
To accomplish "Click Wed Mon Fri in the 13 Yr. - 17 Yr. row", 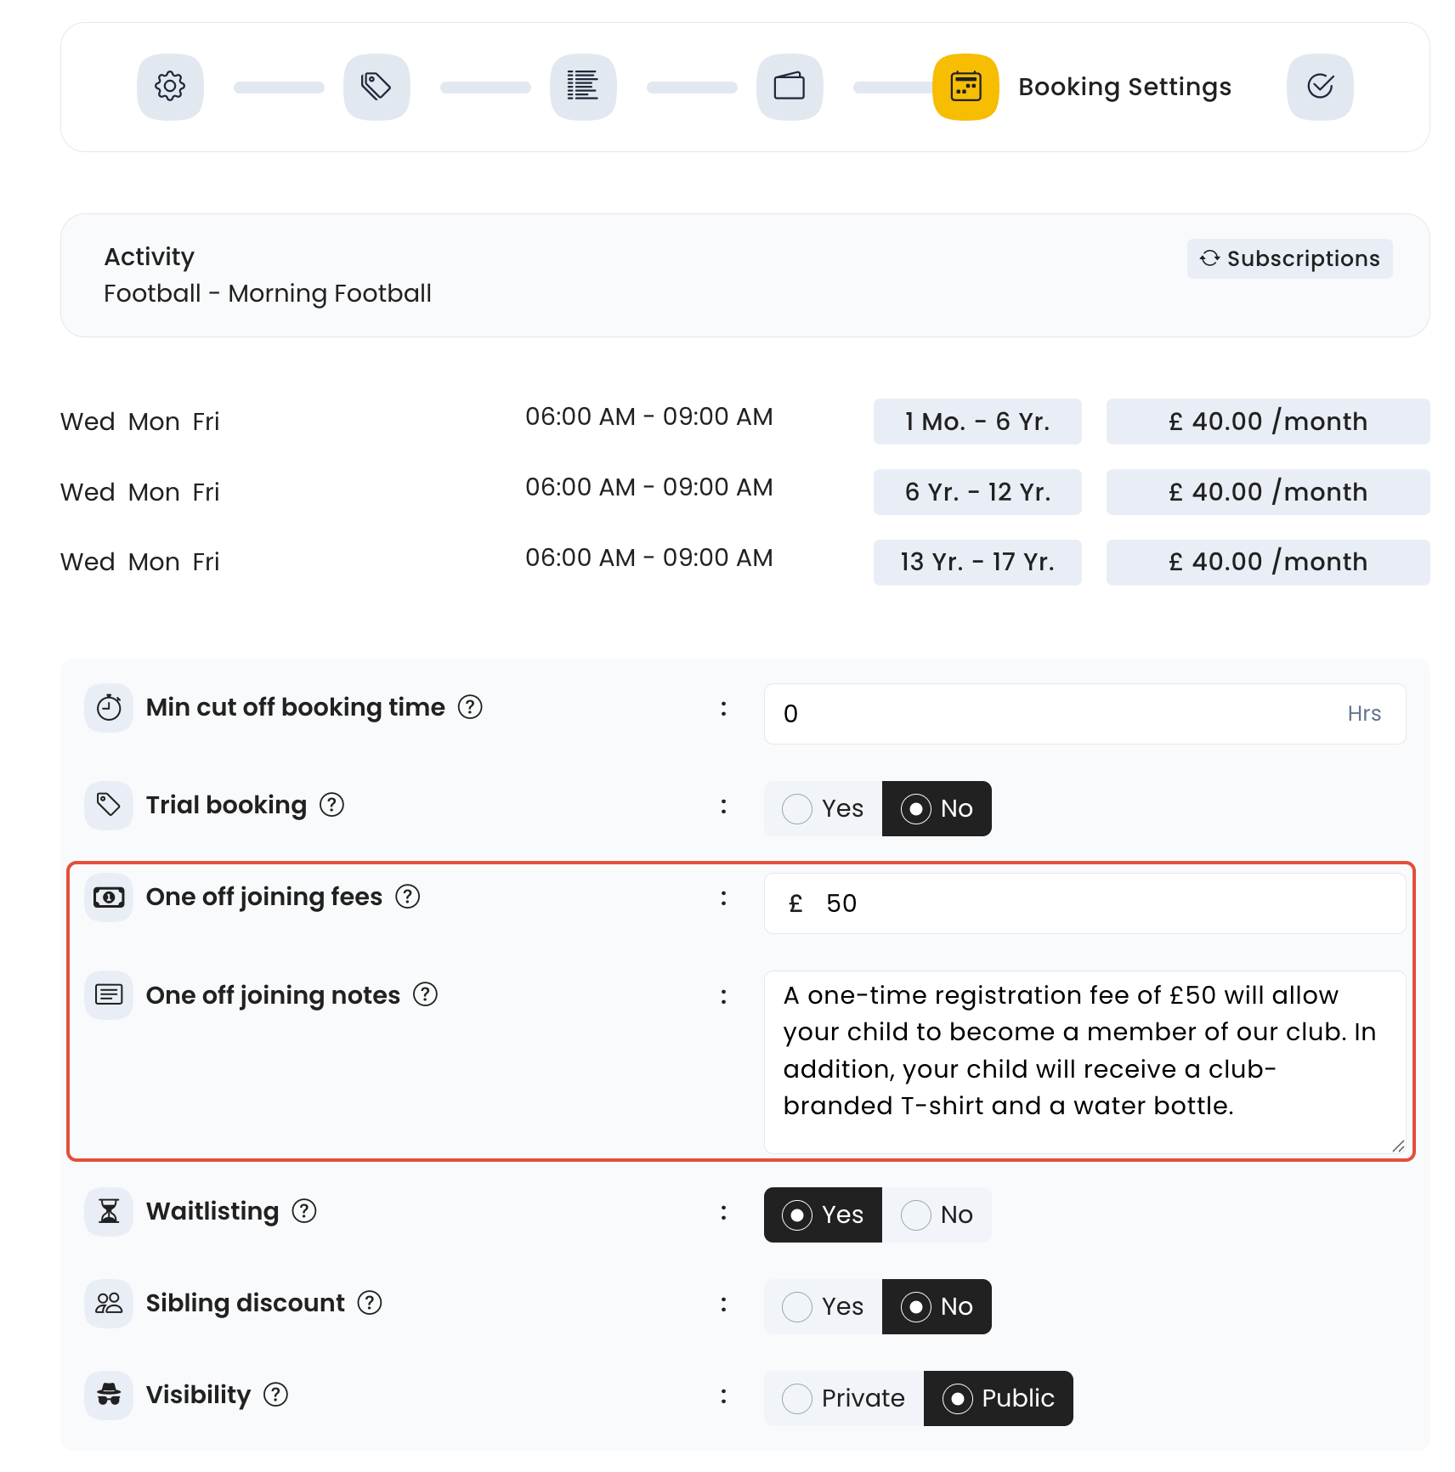I will click(140, 562).
